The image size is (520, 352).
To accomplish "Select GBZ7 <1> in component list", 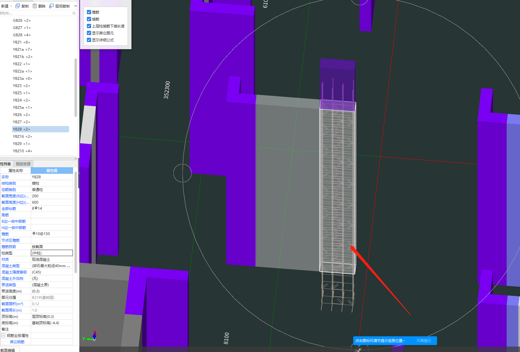I will pyautogui.click(x=22, y=28).
